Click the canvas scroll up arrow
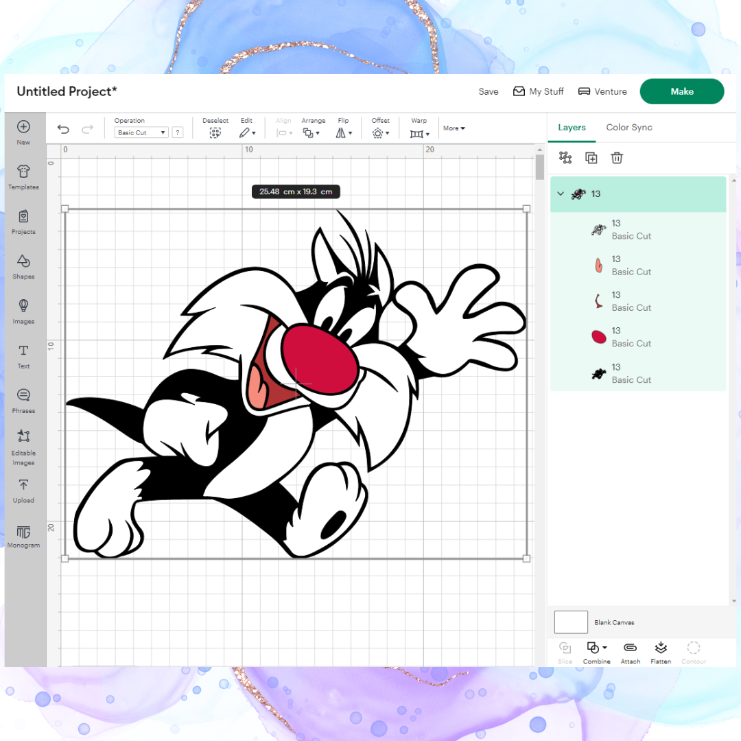 (x=540, y=150)
